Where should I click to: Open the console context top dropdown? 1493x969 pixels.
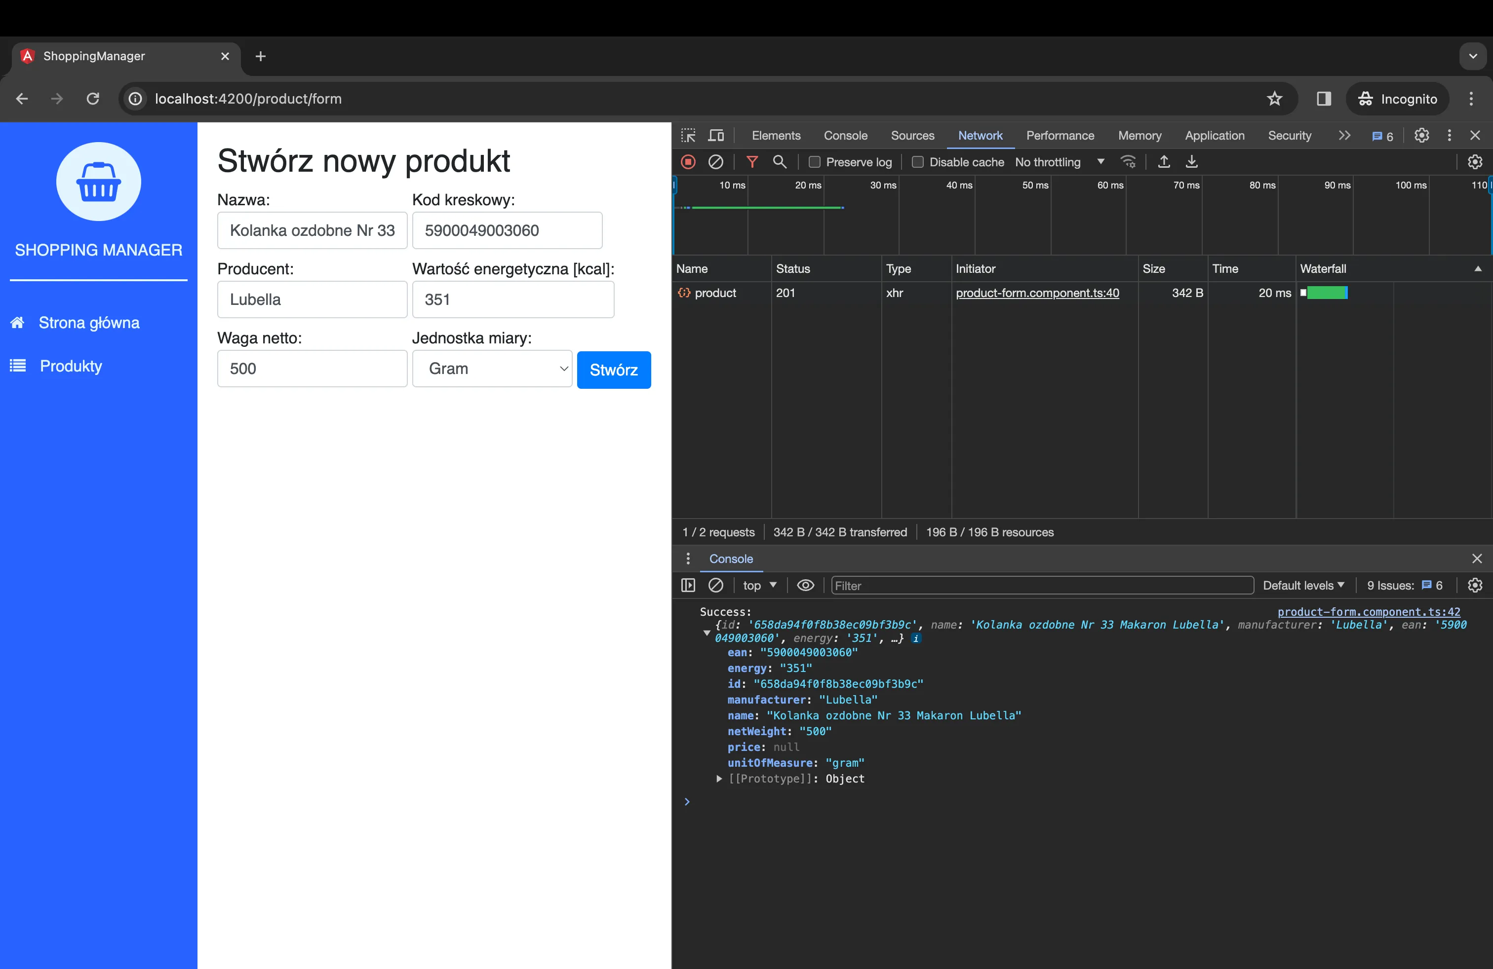click(x=760, y=586)
